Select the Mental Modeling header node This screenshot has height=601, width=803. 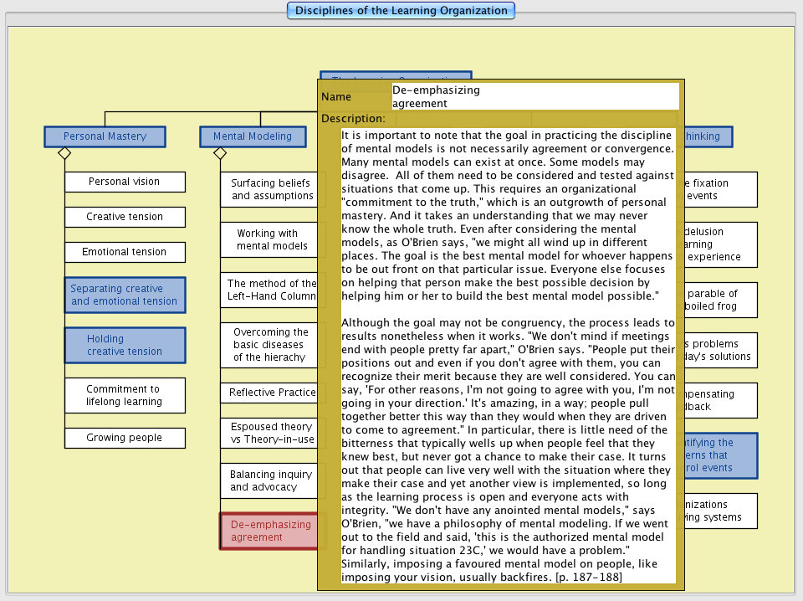[x=252, y=136]
